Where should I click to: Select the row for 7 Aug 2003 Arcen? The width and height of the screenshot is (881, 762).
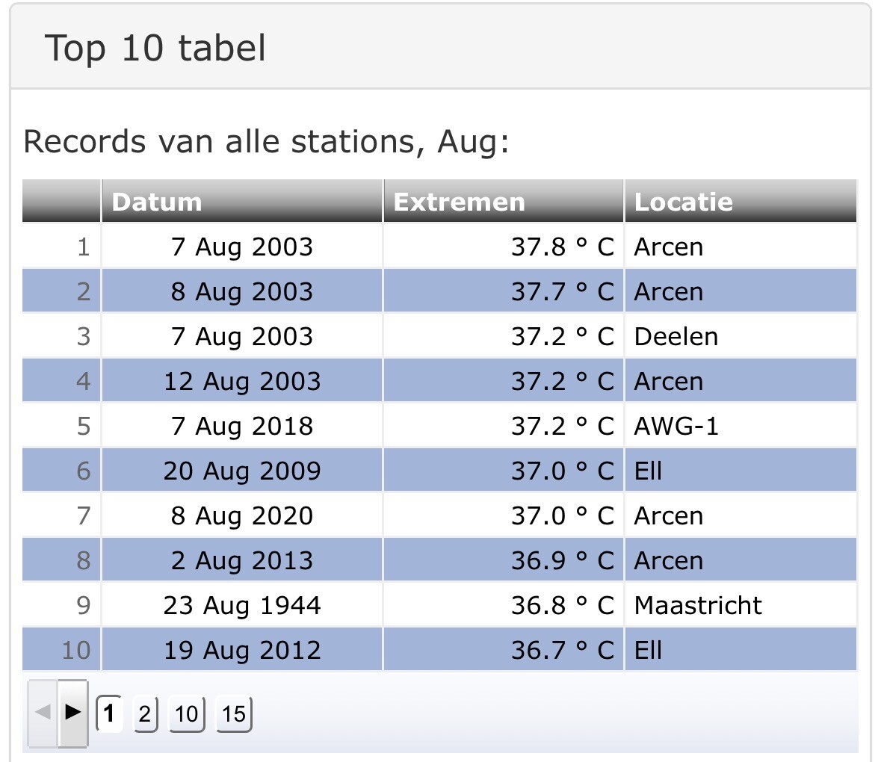coord(439,247)
